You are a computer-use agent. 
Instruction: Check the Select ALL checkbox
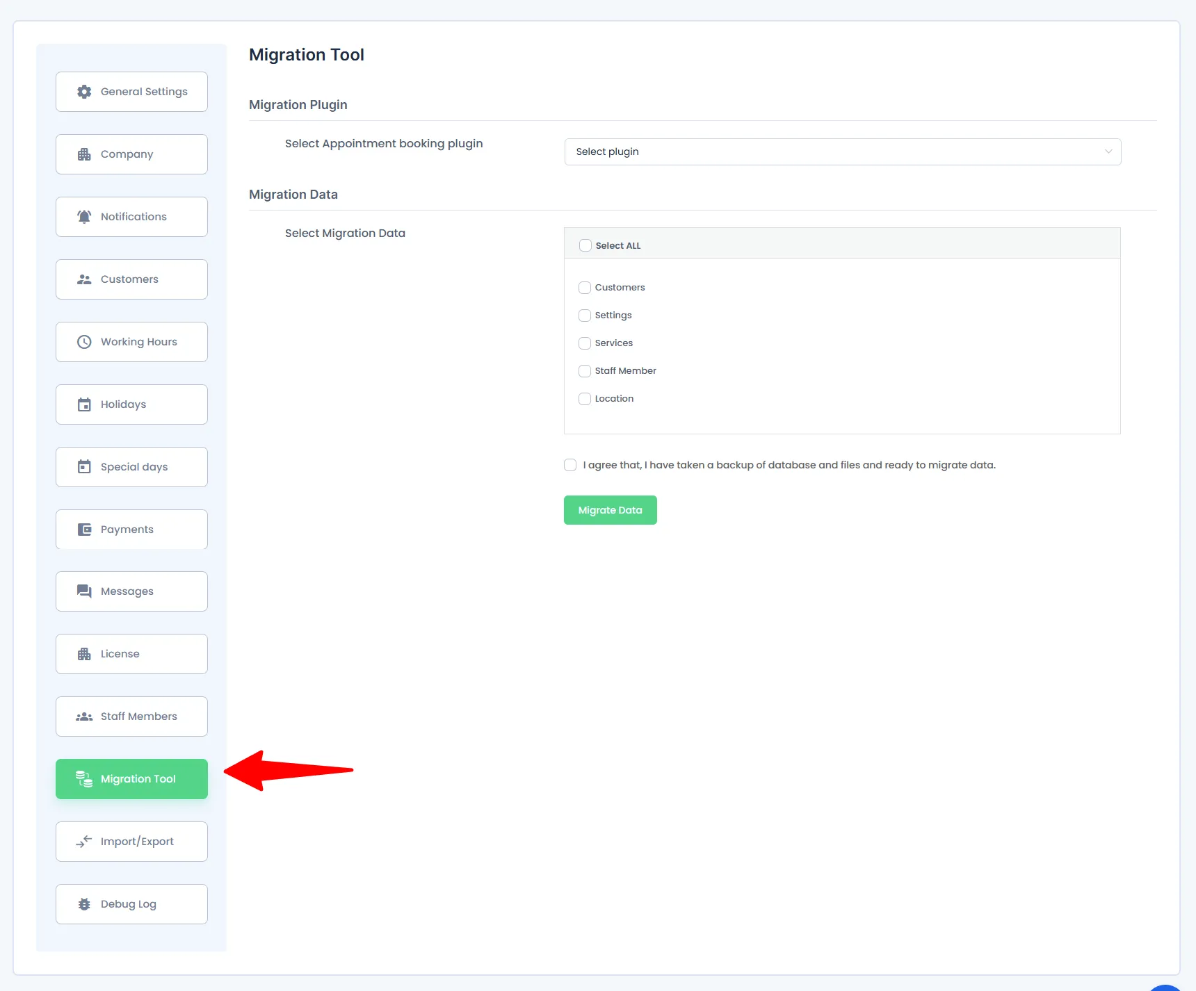pyautogui.click(x=585, y=245)
